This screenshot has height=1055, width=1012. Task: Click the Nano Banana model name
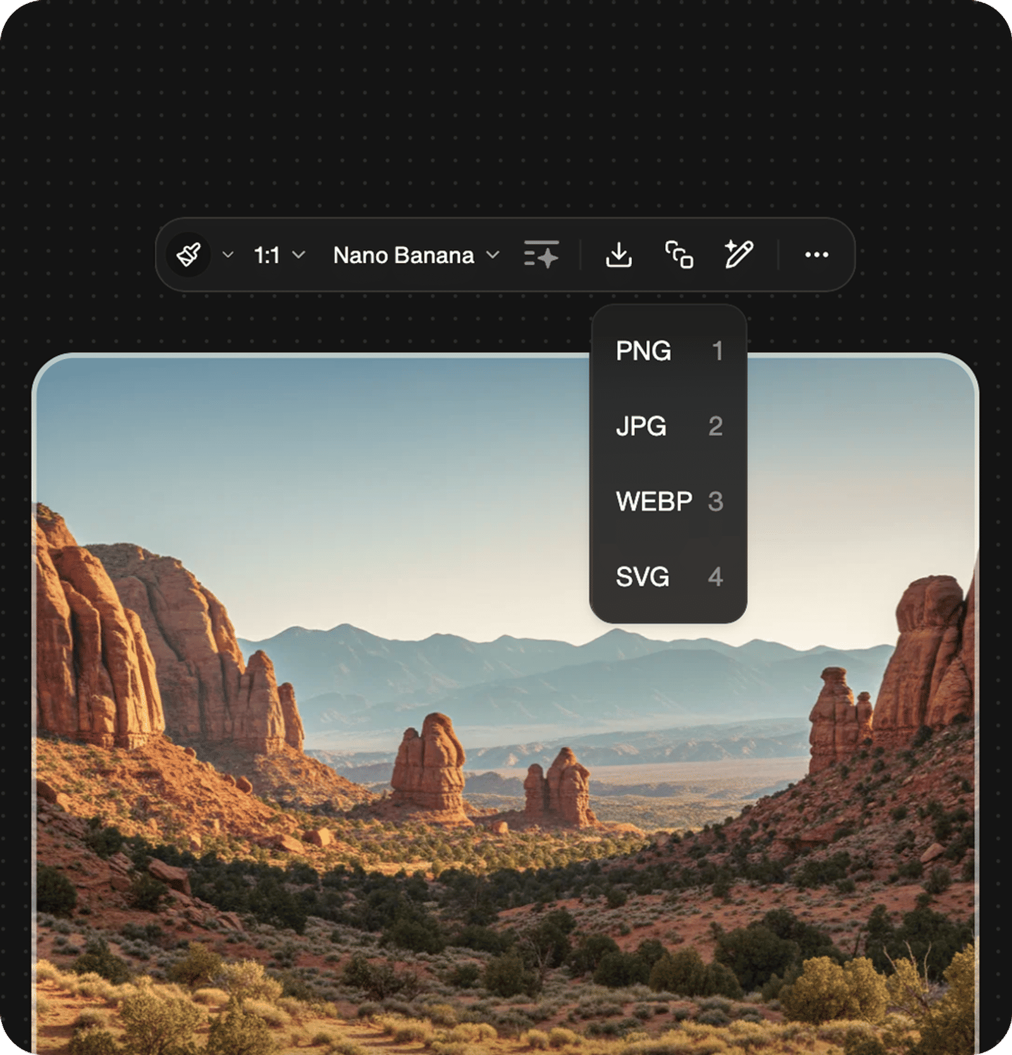[404, 255]
